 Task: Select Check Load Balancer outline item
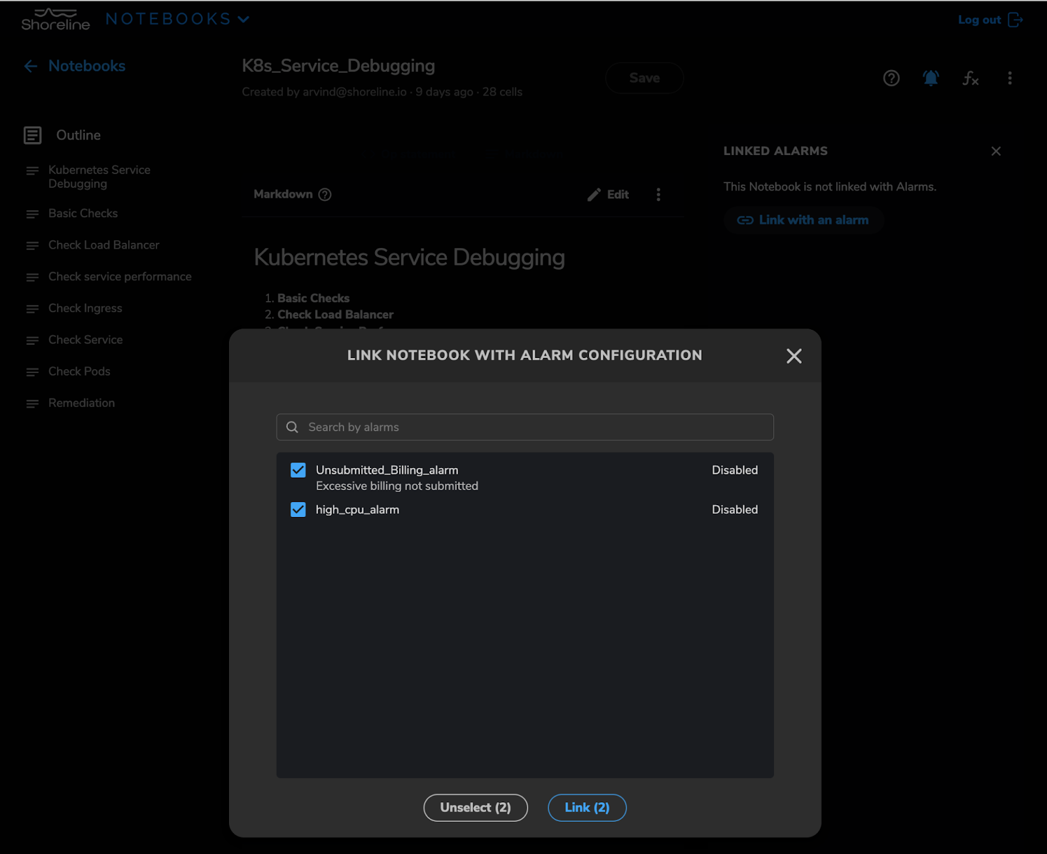pos(103,245)
